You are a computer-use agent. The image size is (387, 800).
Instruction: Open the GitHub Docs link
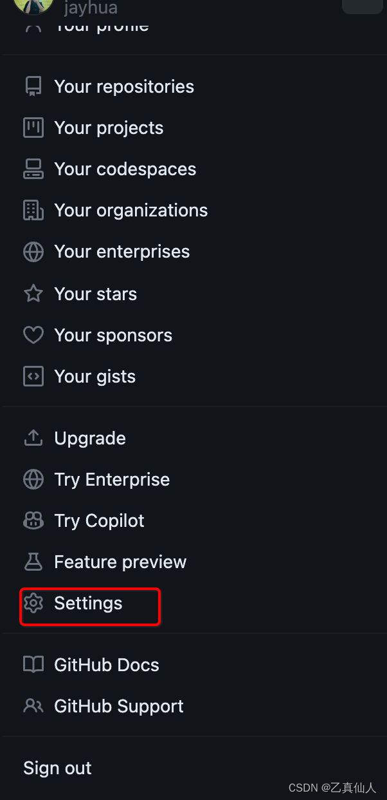tap(106, 665)
